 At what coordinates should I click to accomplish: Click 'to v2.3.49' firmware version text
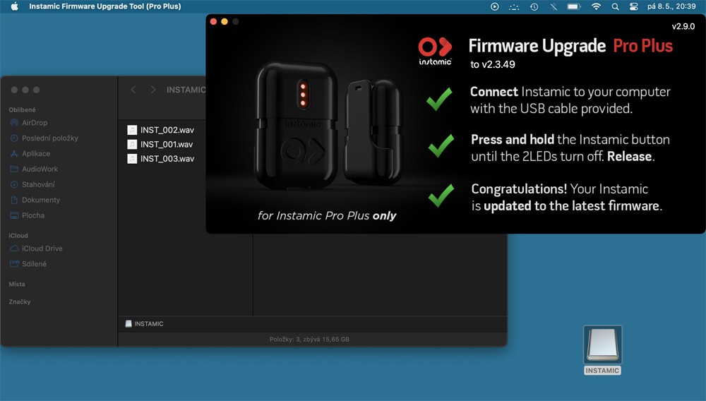[x=493, y=64]
